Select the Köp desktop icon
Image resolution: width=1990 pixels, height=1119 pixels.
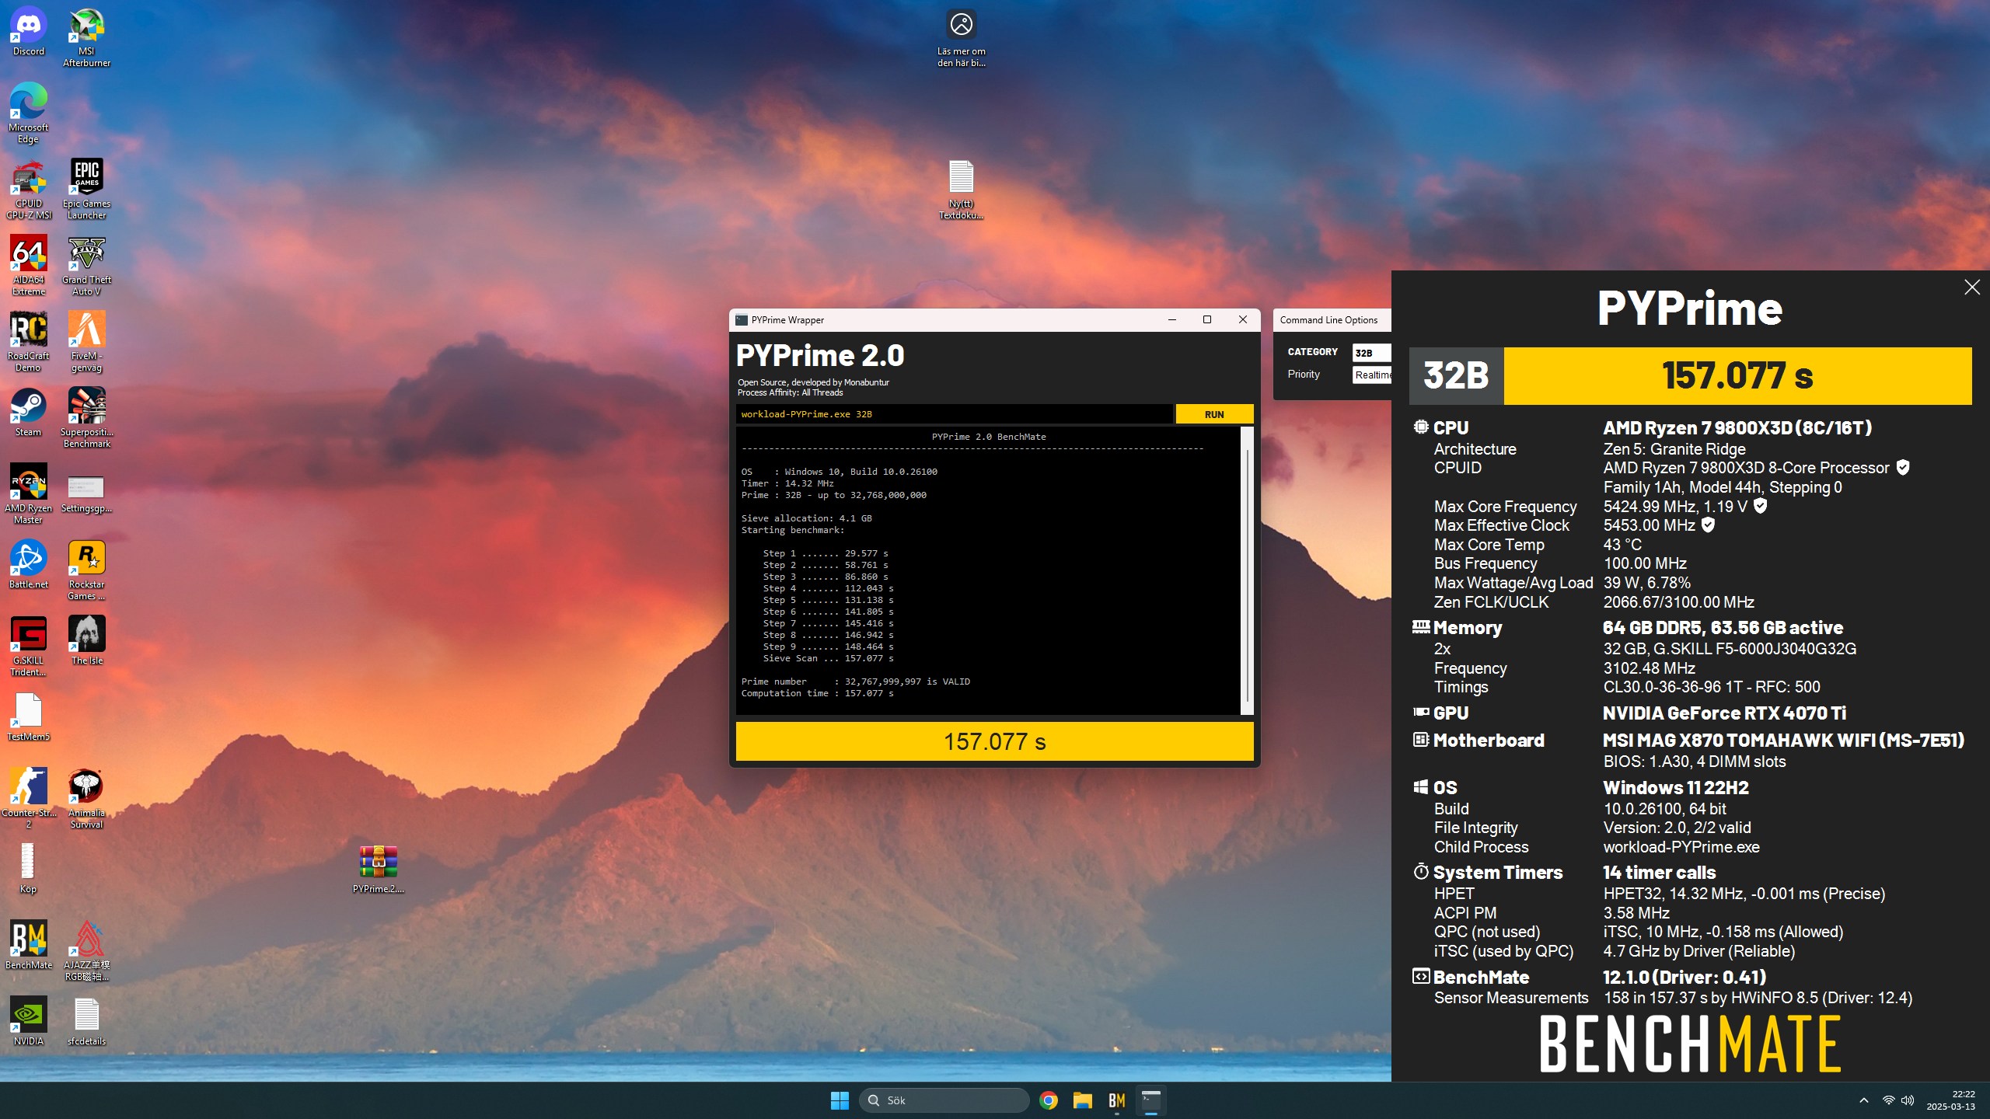(29, 870)
